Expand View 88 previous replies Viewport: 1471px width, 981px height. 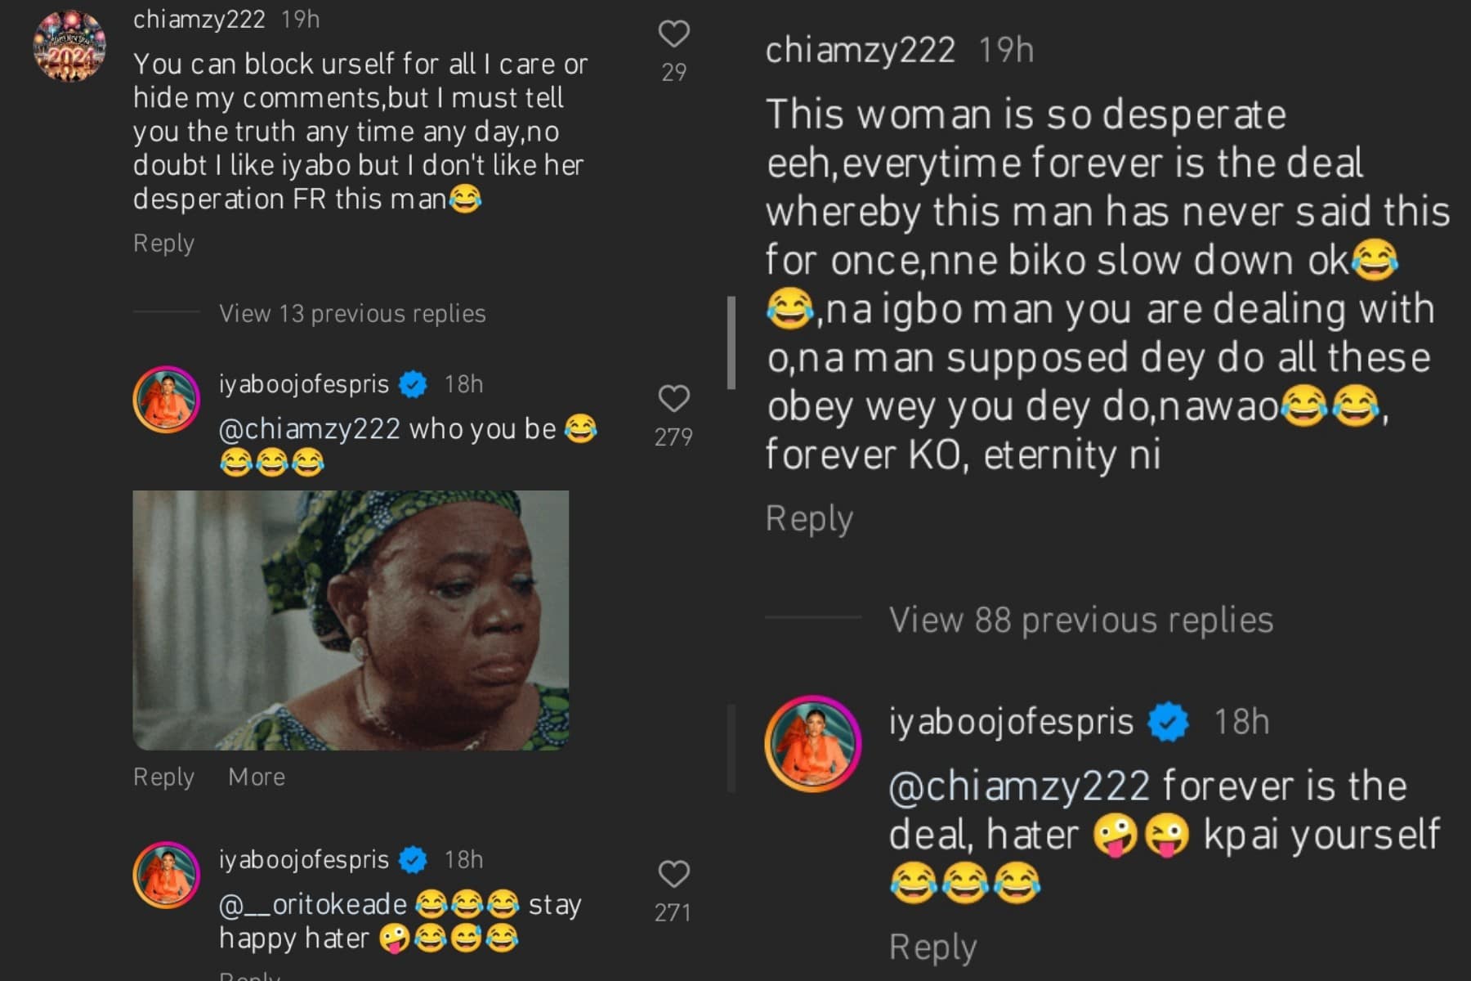click(x=1080, y=620)
